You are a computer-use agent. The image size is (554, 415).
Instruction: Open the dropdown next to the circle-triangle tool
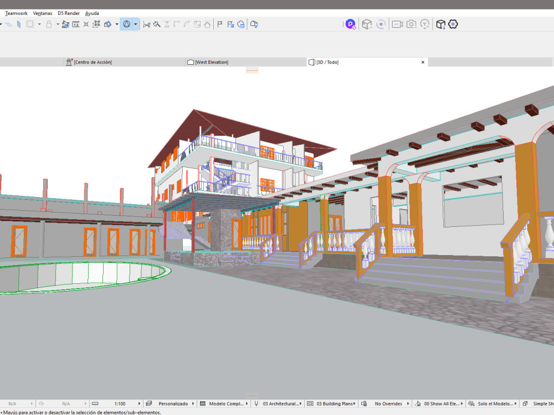click(x=135, y=24)
